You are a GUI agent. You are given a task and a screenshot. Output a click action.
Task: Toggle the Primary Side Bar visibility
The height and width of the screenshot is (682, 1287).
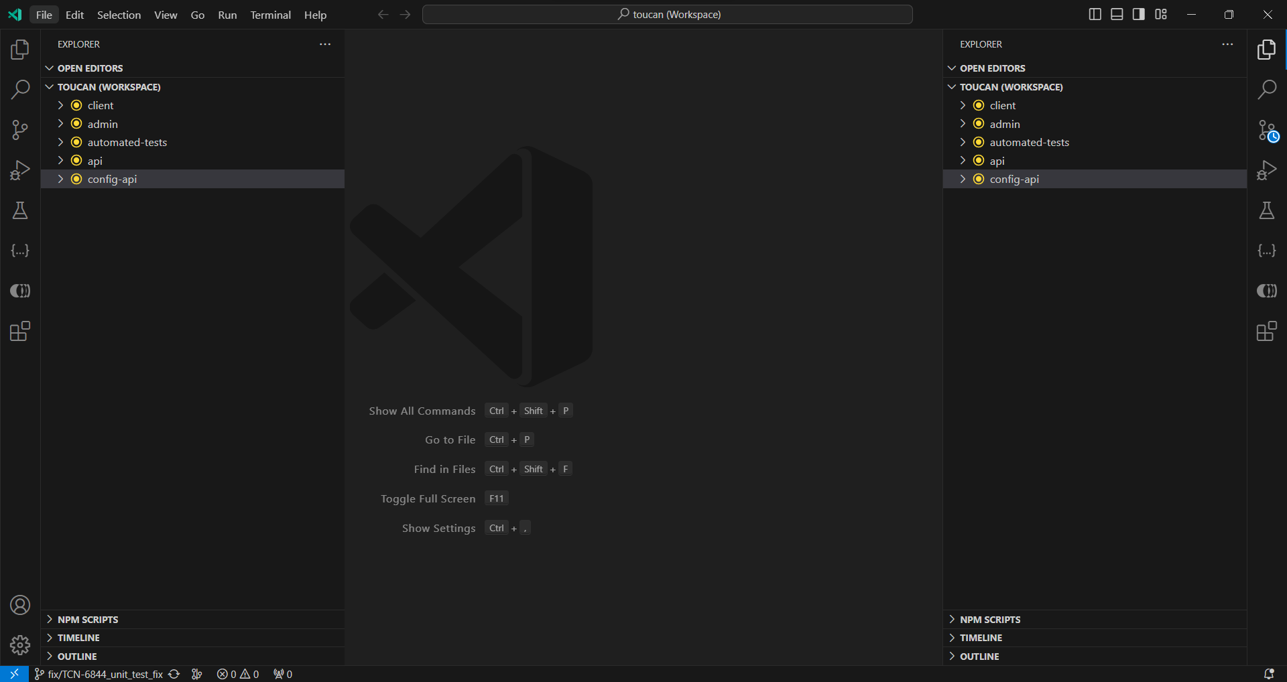point(1095,13)
